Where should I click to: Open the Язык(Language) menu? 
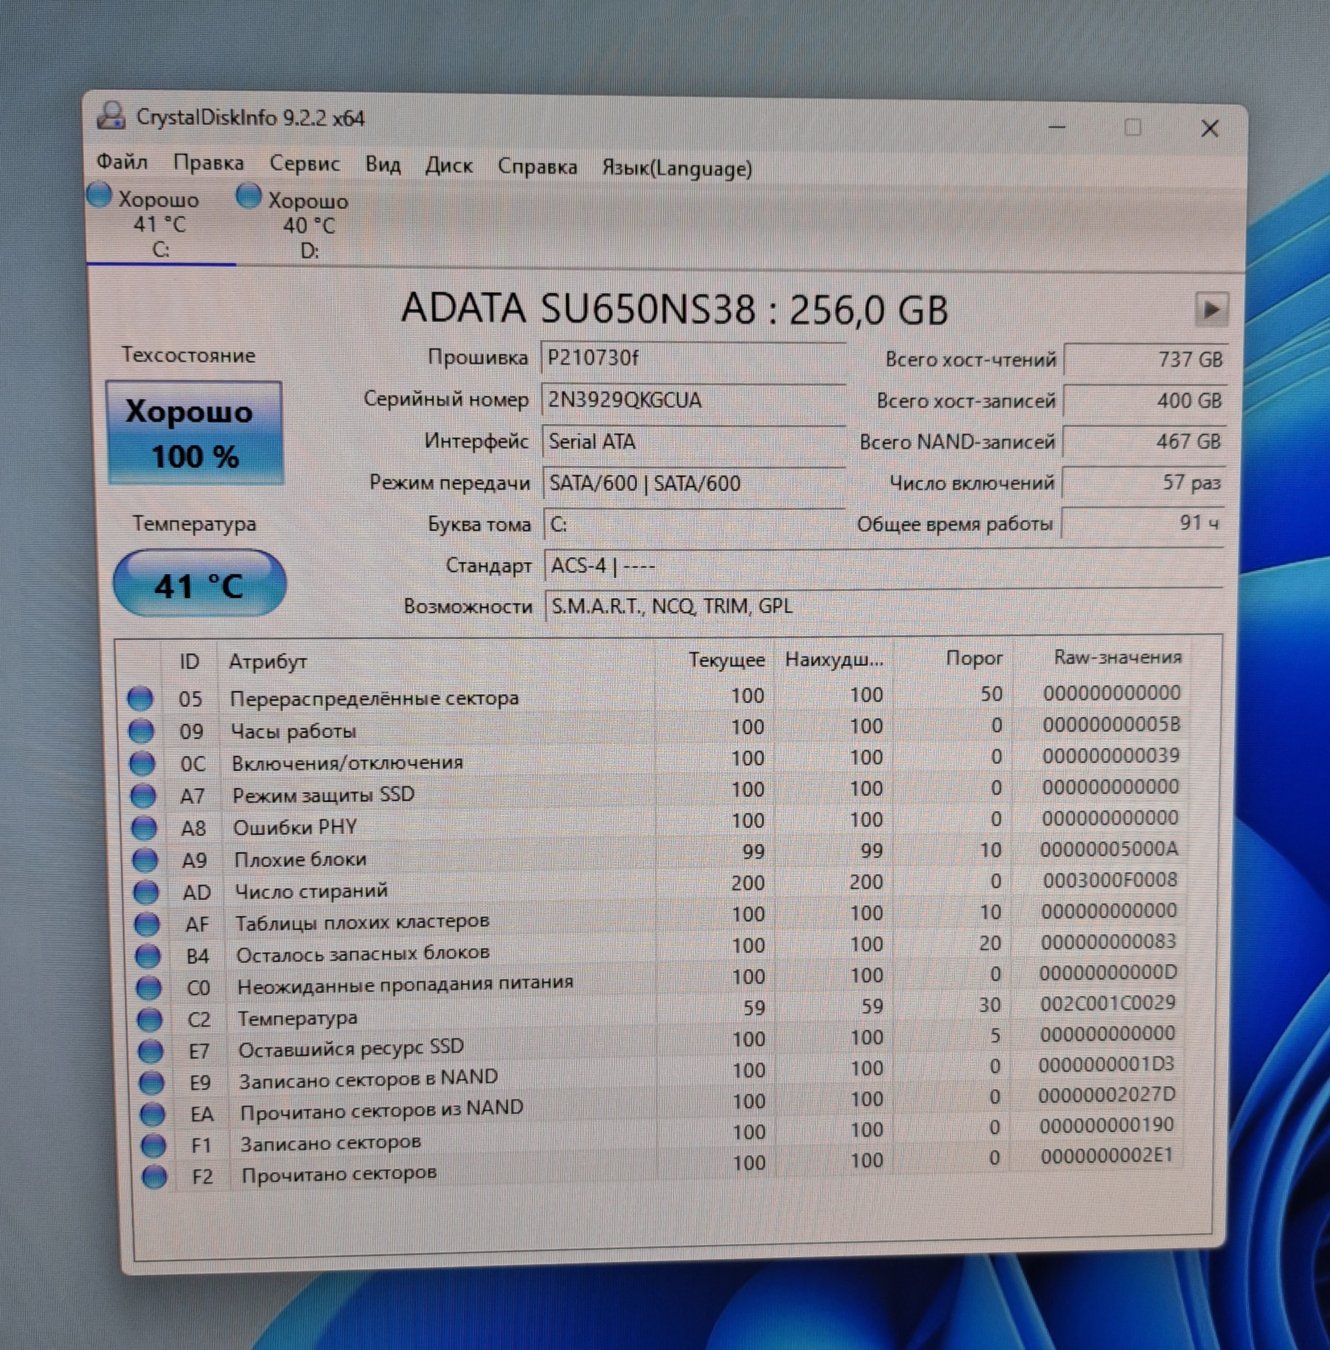pyautogui.click(x=676, y=168)
